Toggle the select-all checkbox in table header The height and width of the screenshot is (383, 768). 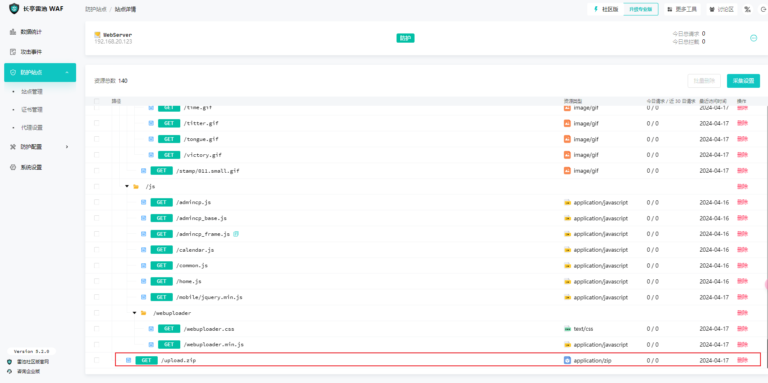pos(97,101)
